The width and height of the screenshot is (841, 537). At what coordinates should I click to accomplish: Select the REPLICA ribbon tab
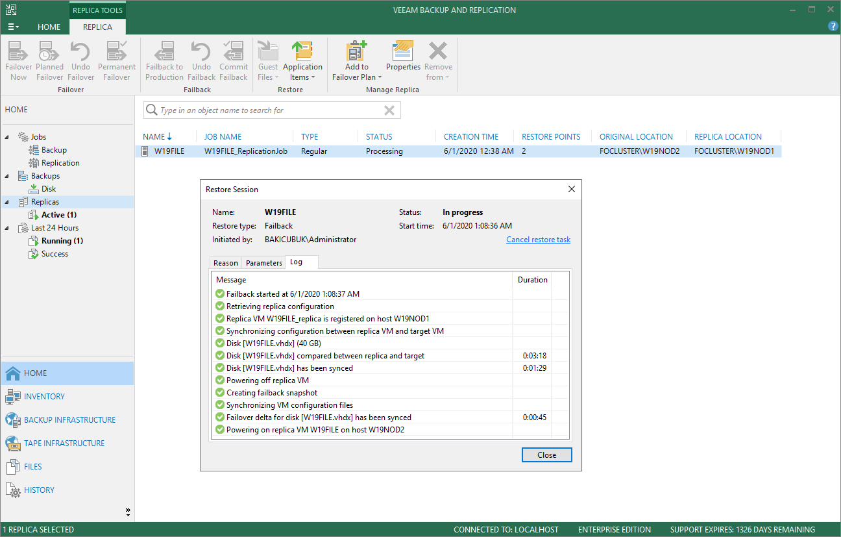click(97, 27)
